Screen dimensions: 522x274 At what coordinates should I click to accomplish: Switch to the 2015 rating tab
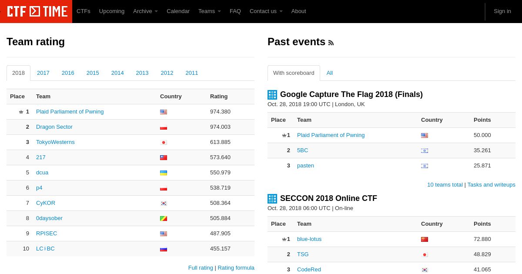pyautogui.click(x=93, y=73)
